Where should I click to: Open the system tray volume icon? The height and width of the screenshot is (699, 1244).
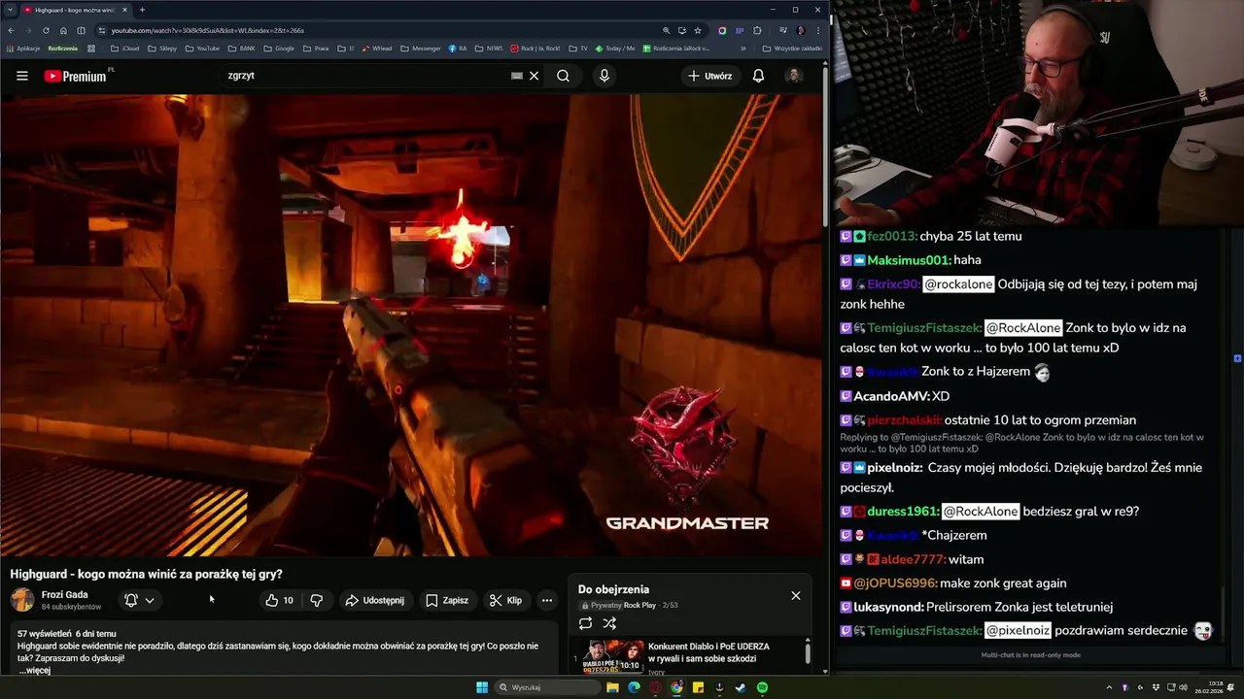[x=1183, y=687]
